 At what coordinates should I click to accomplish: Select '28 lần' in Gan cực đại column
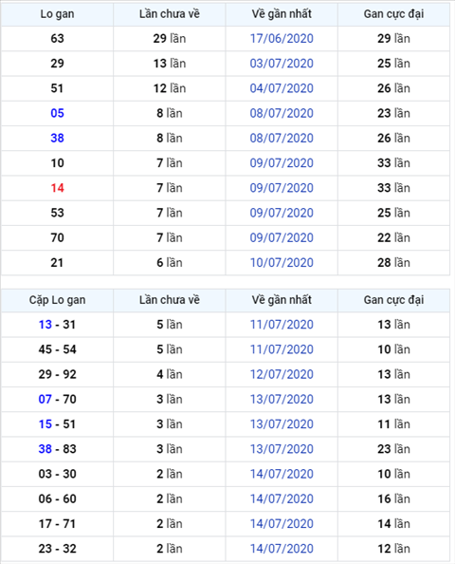click(x=393, y=263)
